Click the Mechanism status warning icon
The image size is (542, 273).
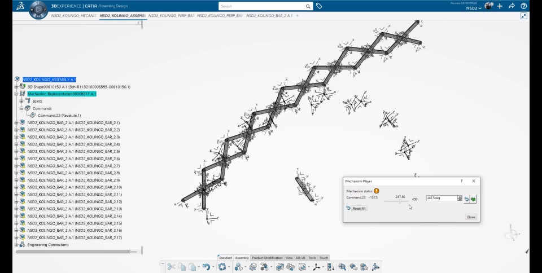(377, 191)
